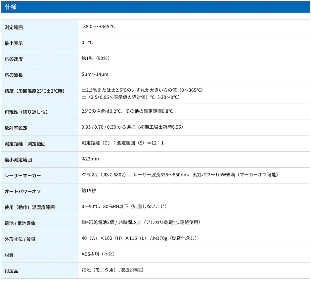
Task: Click the 放射率設定 row label
Action: click(16, 128)
